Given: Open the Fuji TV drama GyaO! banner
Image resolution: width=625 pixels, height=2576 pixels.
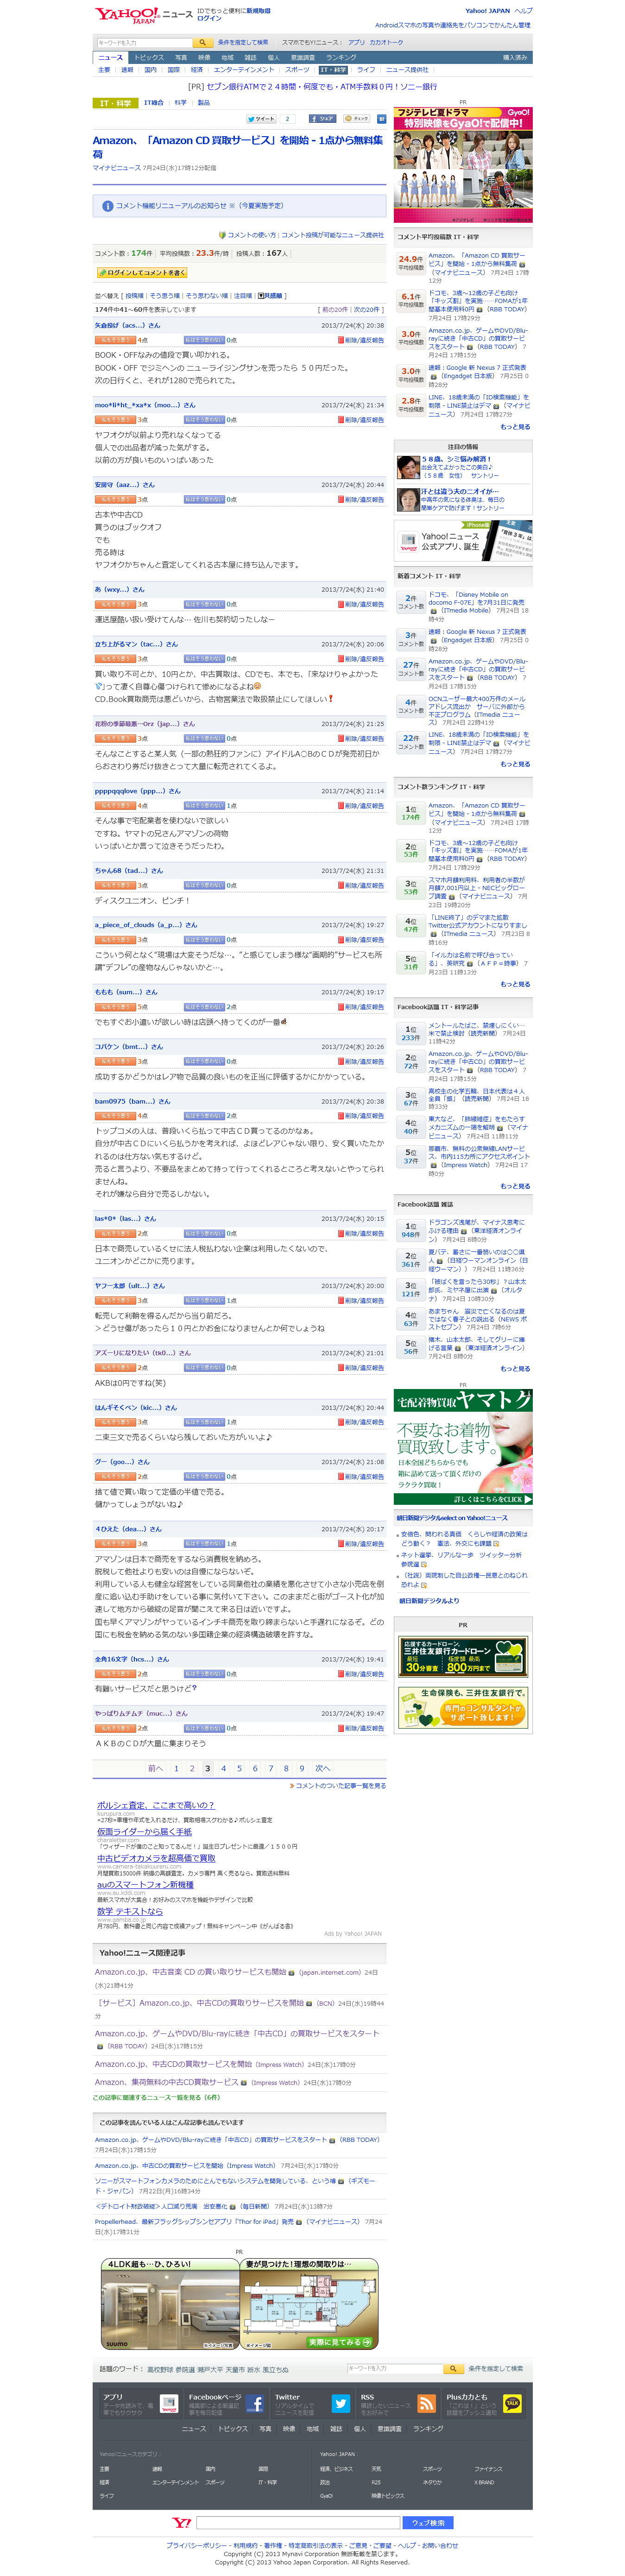Looking at the screenshot, I should 463,165.
